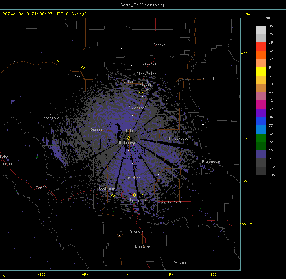The height and width of the screenshot is (279, 286).
Task: Click the Base_Reflectivity title
Action: pyautogui.click(x=143, y=5)
